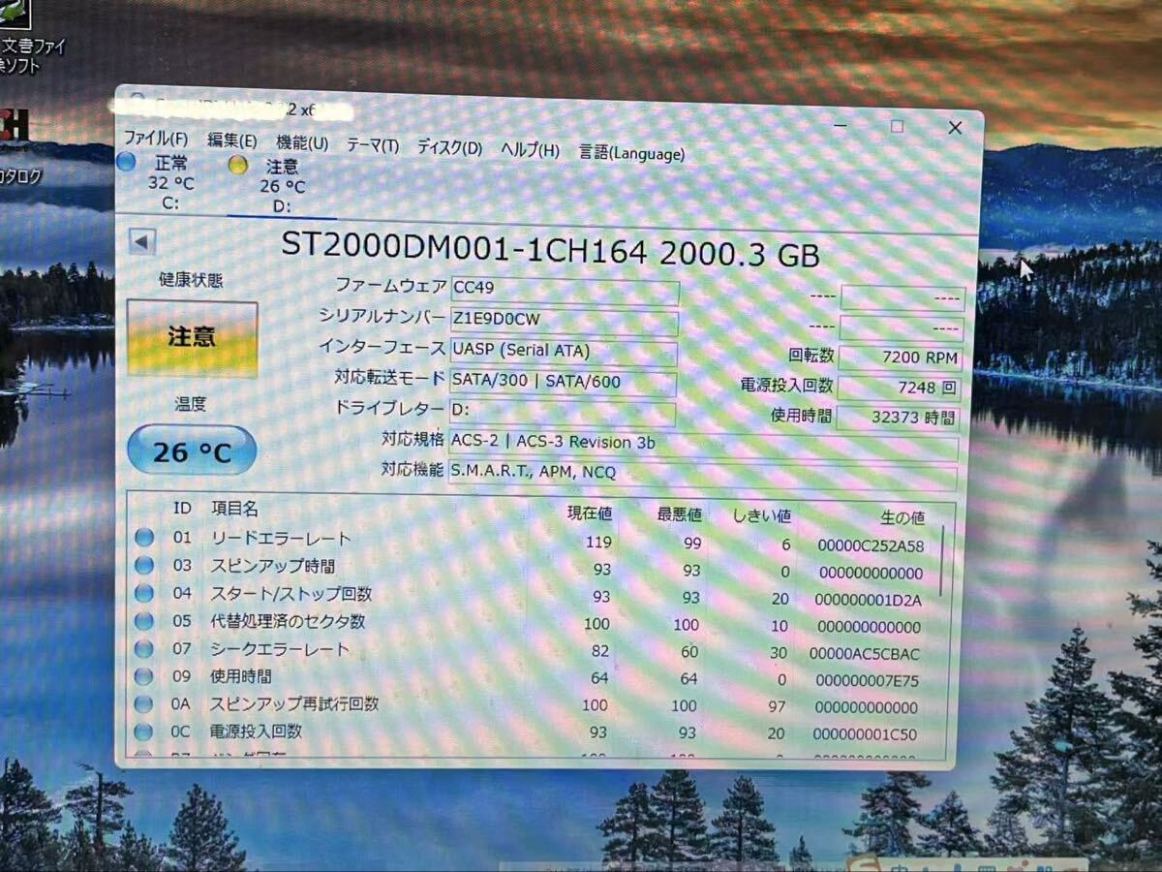Screen dimensions: 1162x872
Task: Click the blue dot next to 使用時間 attribute
Action: tap(143, 678)
